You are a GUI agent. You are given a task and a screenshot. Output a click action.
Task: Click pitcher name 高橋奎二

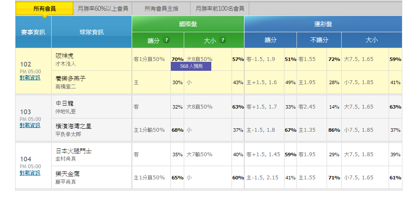pyautogui.click(x=65, y=87)
